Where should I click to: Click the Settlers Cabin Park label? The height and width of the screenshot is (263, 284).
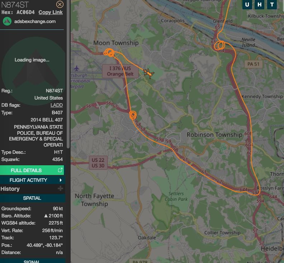click(176, 197)
